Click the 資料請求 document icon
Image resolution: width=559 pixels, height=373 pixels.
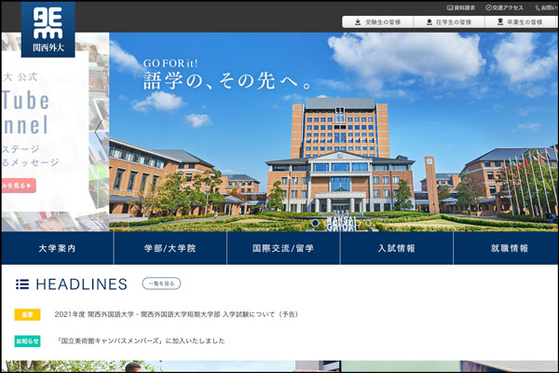click(448, 7)
